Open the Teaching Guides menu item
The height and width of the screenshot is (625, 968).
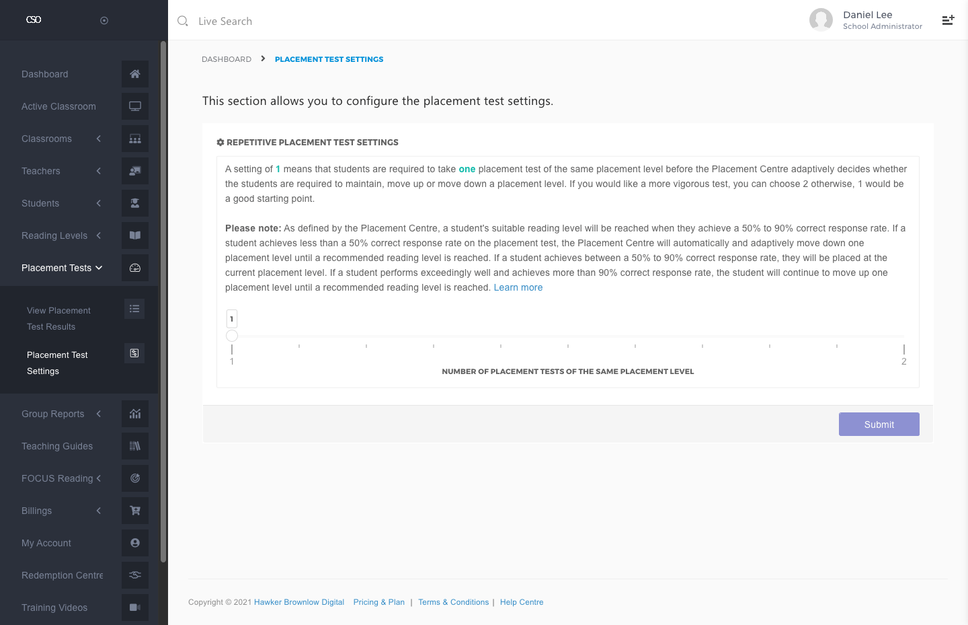click(x=57, y=446)
